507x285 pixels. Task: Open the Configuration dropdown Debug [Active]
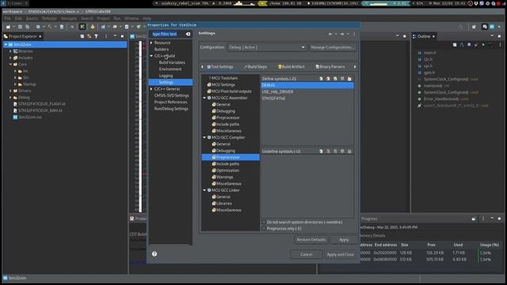pyautogui.click(x=267, y=47)
